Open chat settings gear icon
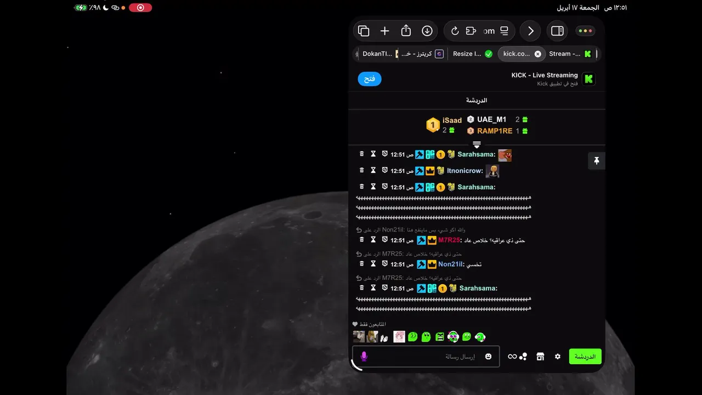The height and width of the screenshot is (395, 702). click(558, 357)
